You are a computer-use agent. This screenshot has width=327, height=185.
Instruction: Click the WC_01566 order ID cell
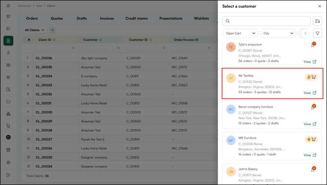click(x=180, y=76)
